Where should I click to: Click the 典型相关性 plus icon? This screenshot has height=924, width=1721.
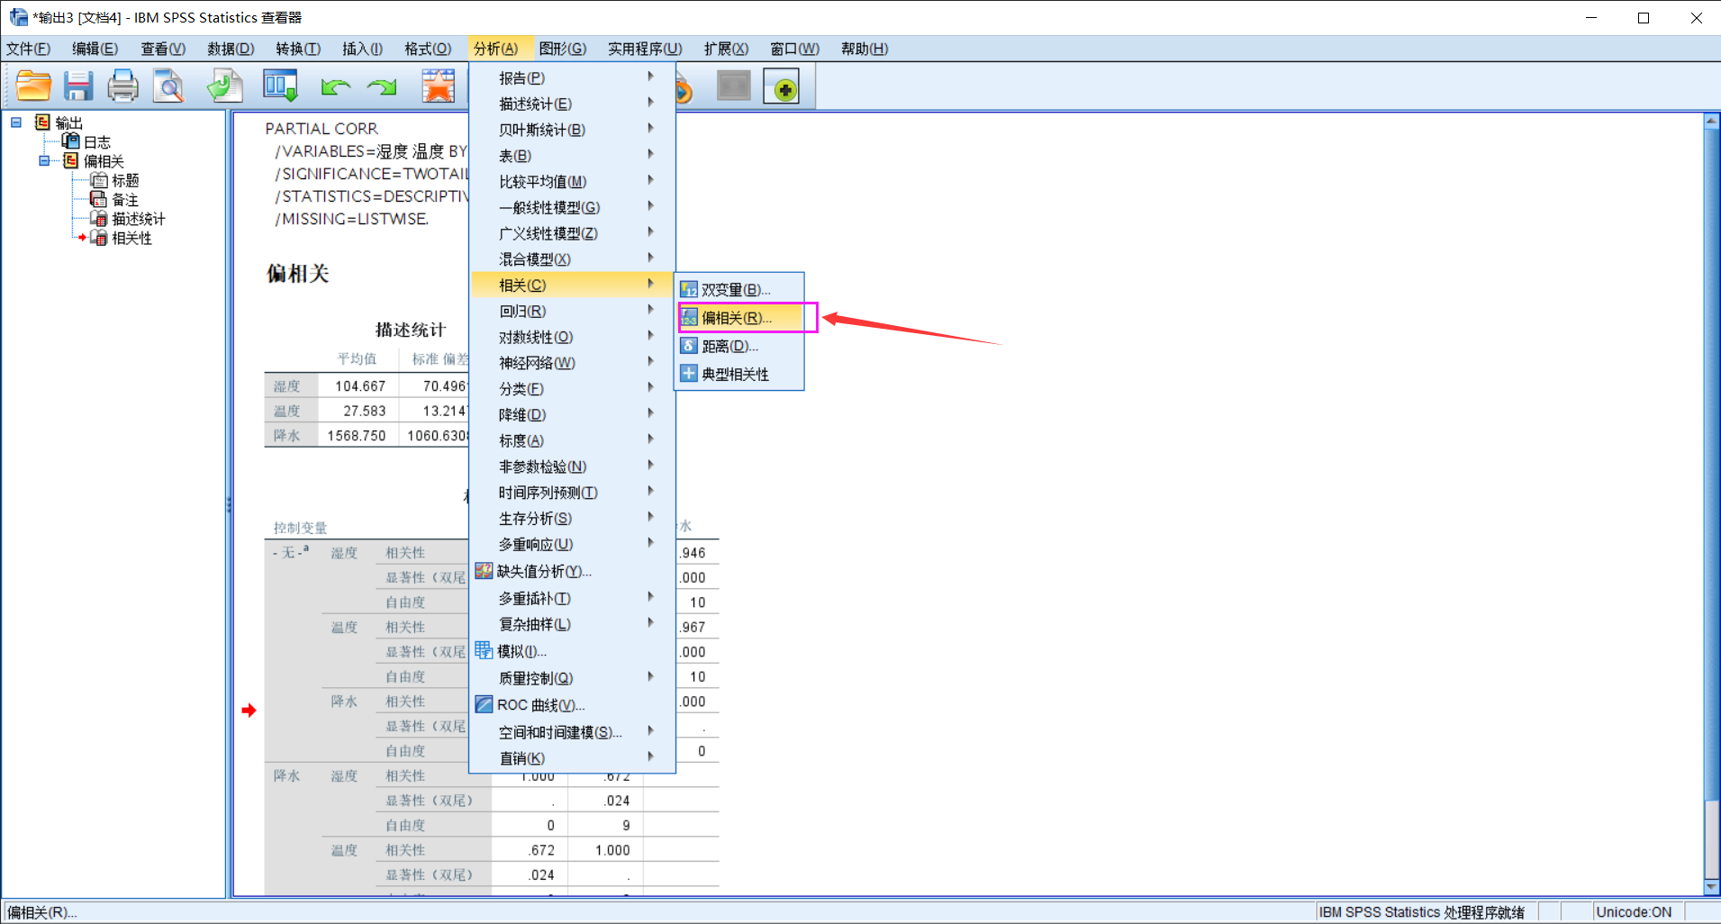coord(689,374)
